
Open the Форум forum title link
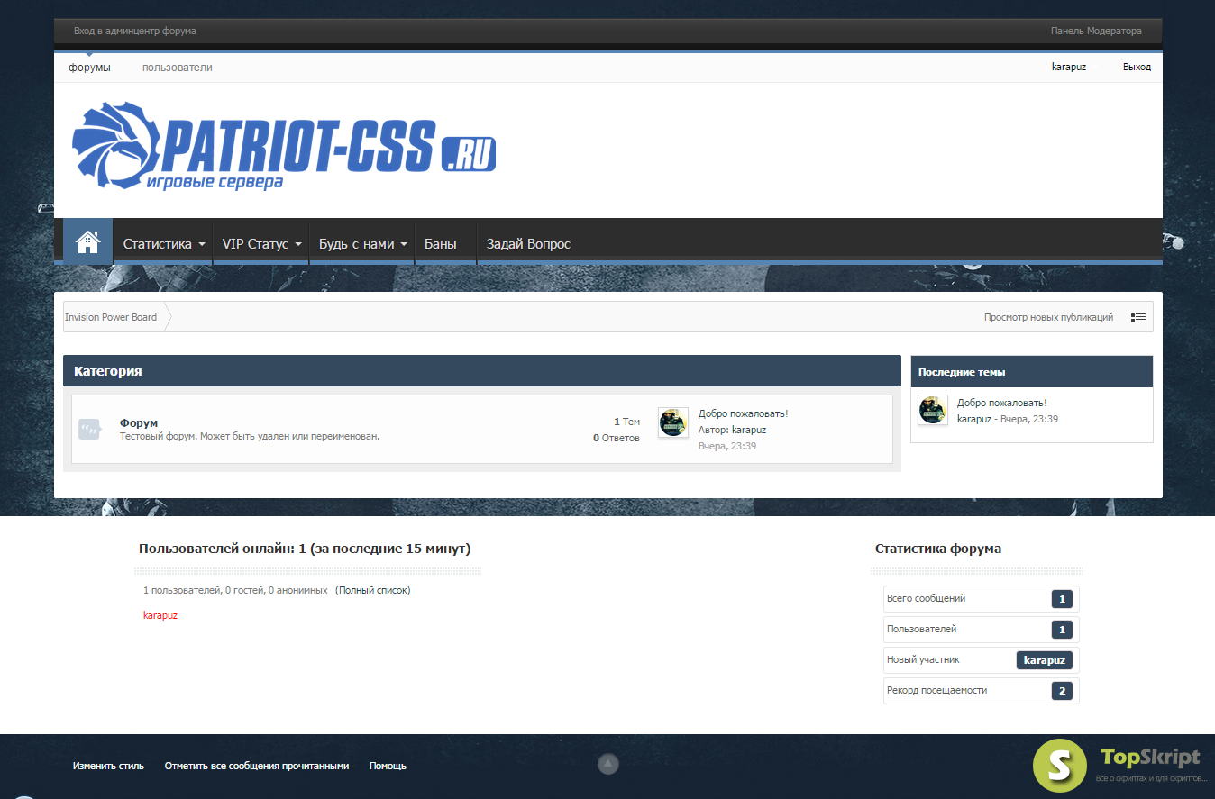coord(139,422)
